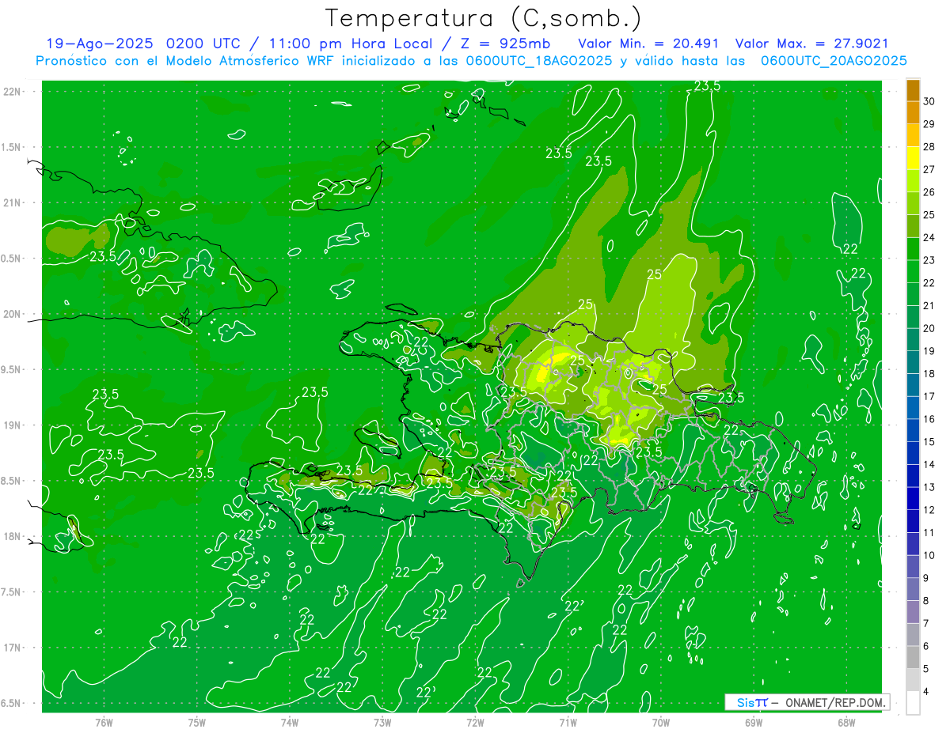Click the '70W' longitude axis label

click(661, 723)
